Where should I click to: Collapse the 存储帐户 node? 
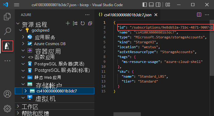23,84
